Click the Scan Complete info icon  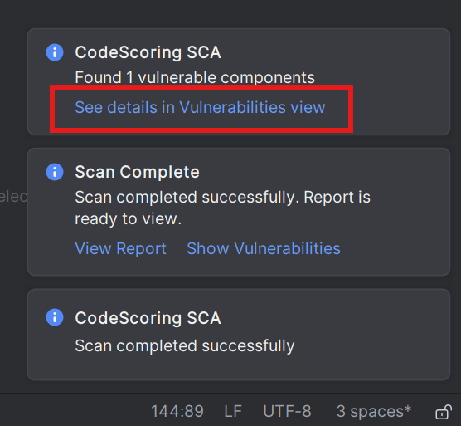pos(55,172)
